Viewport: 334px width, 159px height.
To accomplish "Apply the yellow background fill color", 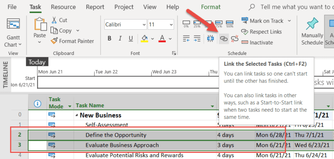I will tap(145, 39).
